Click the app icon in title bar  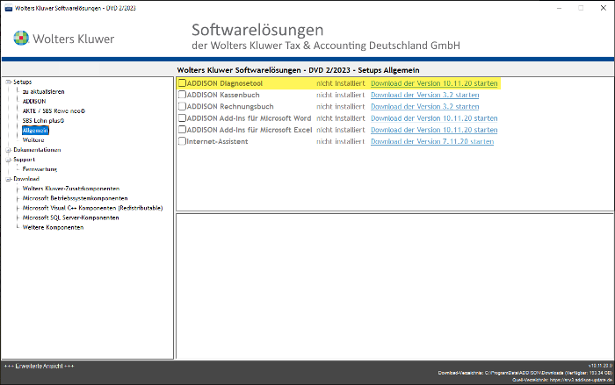pos(8,8)
